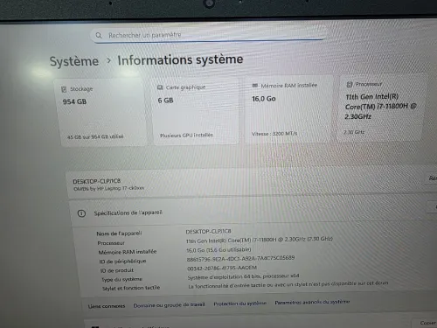
Task: Open Domaine ou groupe de travail link
Action: coord(169,305)
